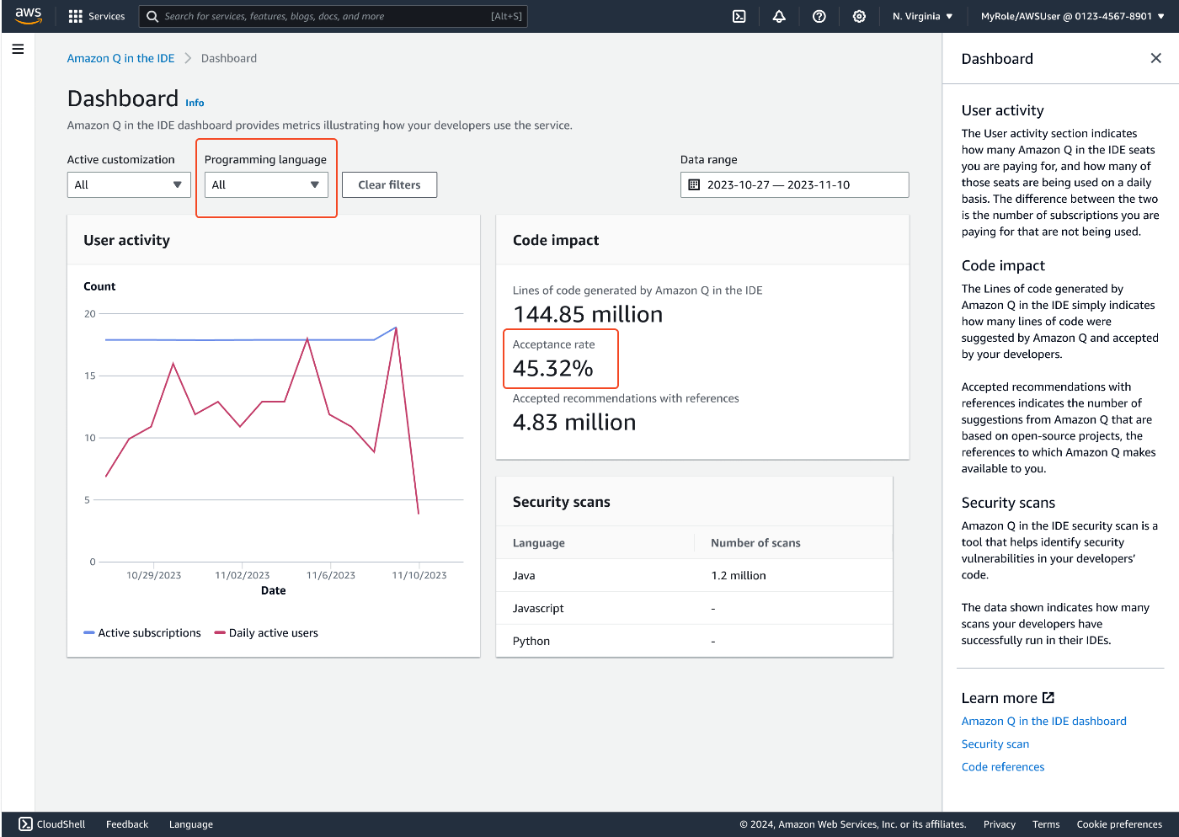This screenshot has height=837, width=1179.
Task: Open the MyRole/AWSUser account menu
Action: [x=1072, y=16]
